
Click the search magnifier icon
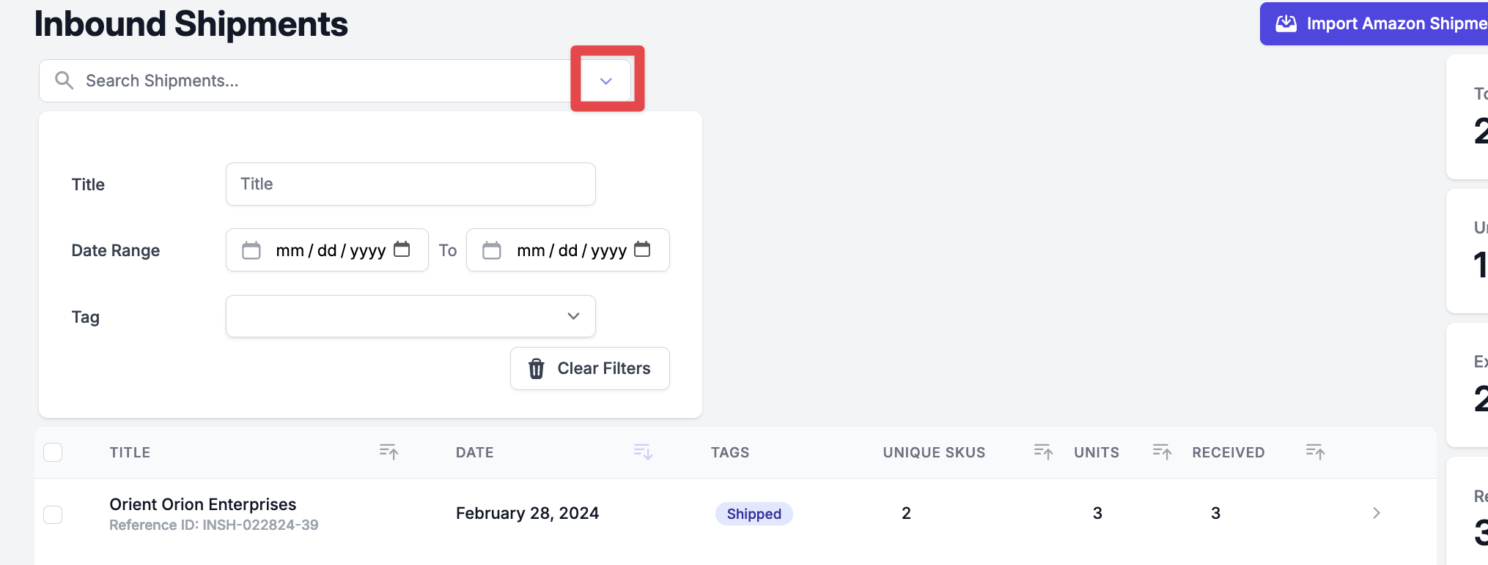[65, 81]
